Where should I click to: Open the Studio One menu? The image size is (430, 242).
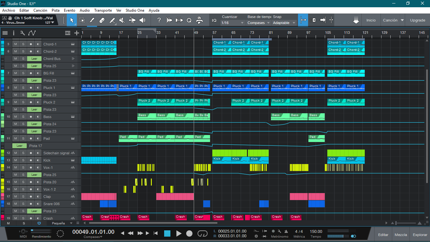coord(135,10)
